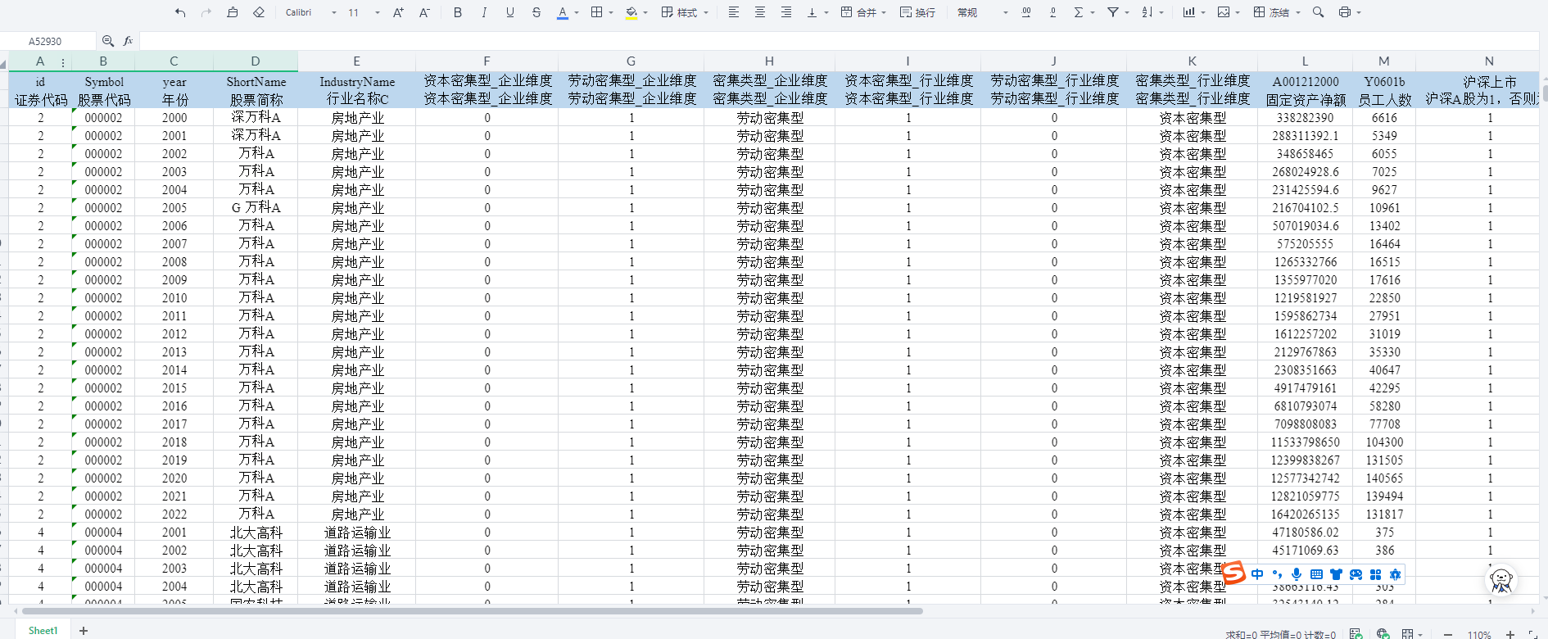Open the font size 11 dropdown

pos(364,12)
